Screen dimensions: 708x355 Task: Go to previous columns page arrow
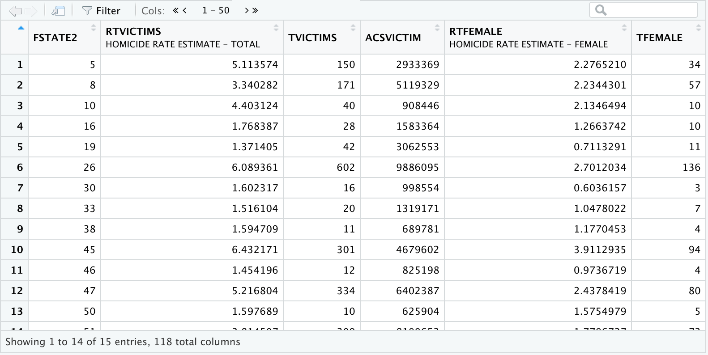coord(184,10)
